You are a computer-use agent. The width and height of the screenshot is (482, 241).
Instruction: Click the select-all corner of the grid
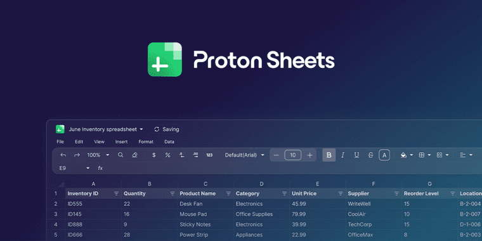[61, 184]
